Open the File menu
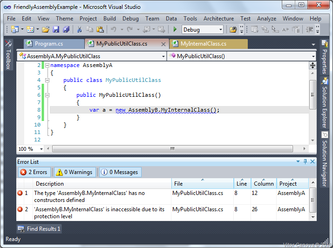This screenshot has height=248, width=333. click(11, 19)
